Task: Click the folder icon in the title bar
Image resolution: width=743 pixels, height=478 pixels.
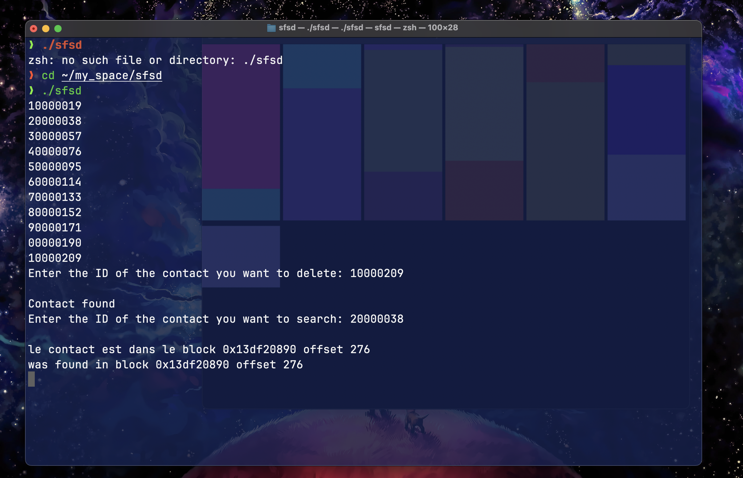Action: pos(271,28)
